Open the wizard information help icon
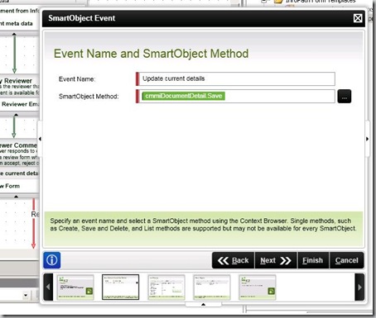 click(x=52, y=260)
